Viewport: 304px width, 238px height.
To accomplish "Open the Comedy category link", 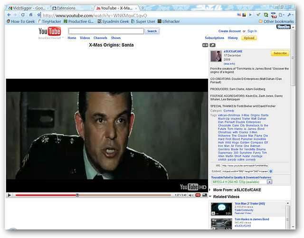I will pos(229,111).
